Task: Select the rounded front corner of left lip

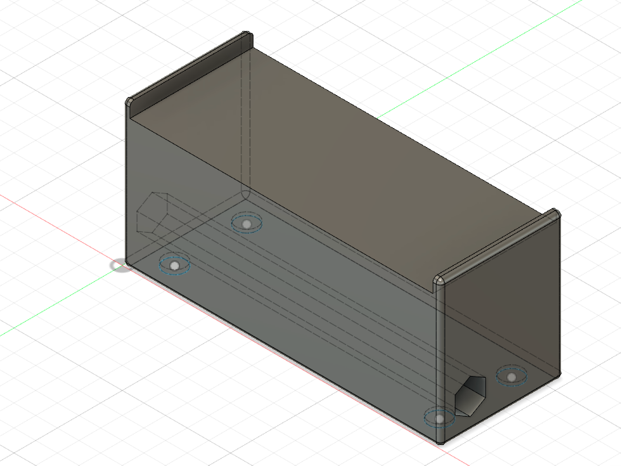Action: point(129,102)
